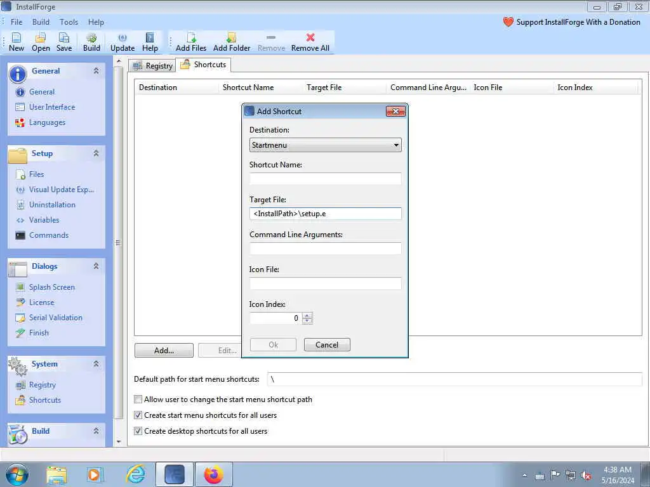The height and width of the screenshot is (487, 650).
Task: Click the Add Files toolbar icon
Action: click(x=190, y=42)
